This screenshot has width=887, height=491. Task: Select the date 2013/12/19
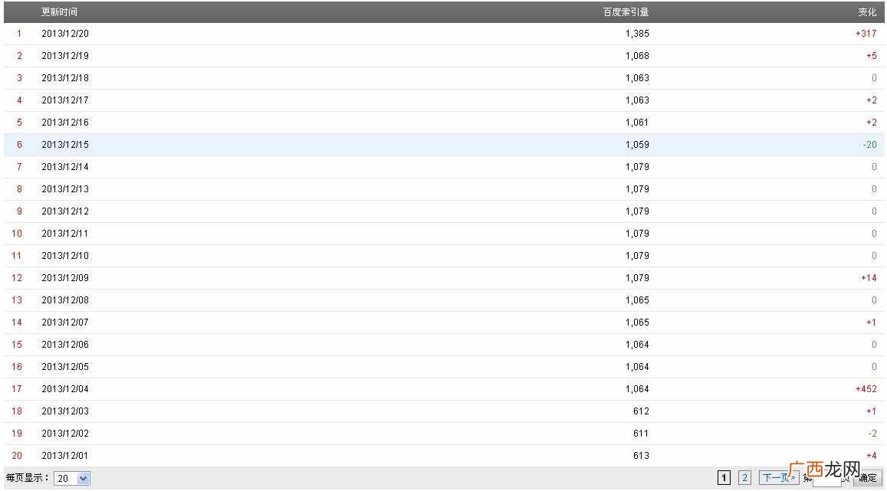[65, 55]
